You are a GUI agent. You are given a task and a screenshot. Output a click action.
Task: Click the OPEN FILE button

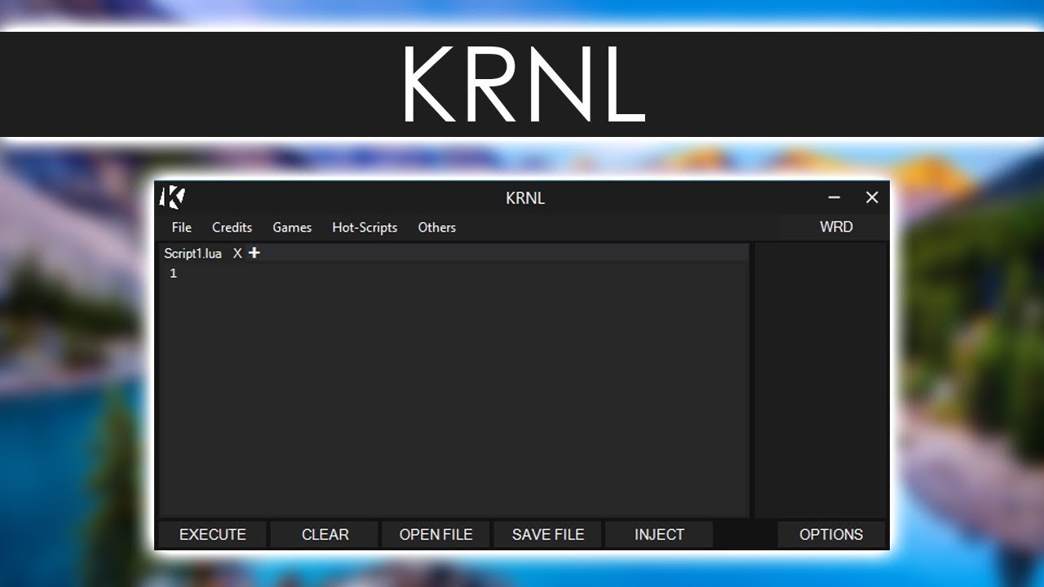(x=436, y=535)
